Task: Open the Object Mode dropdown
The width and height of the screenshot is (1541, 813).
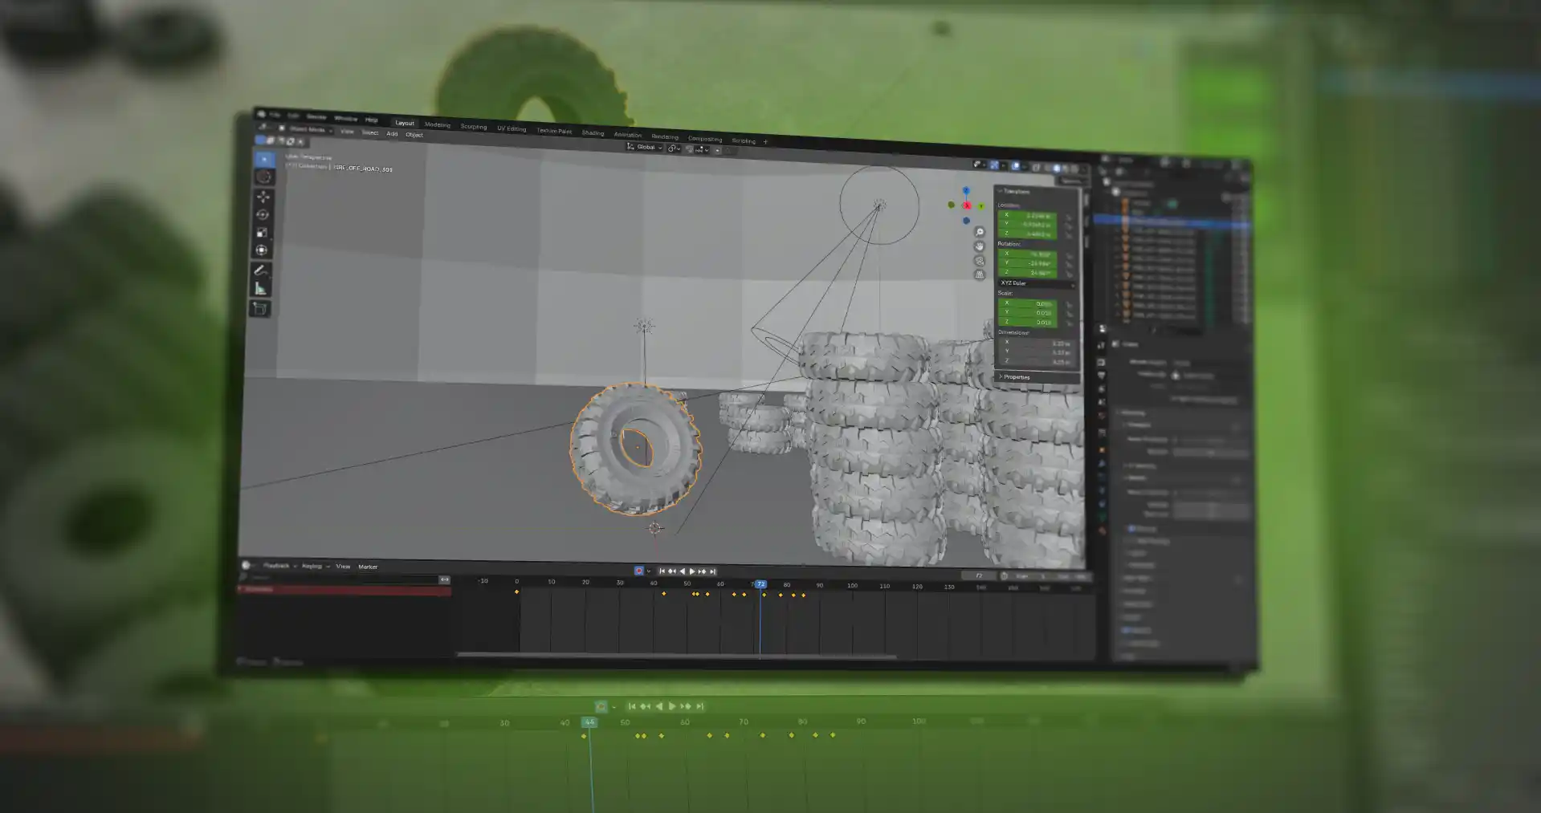Action: (306, 129)
